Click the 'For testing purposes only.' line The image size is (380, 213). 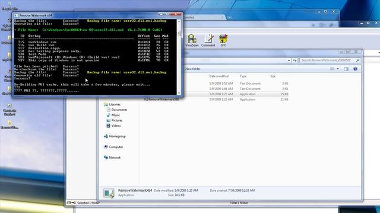click(x=54, y=51)
